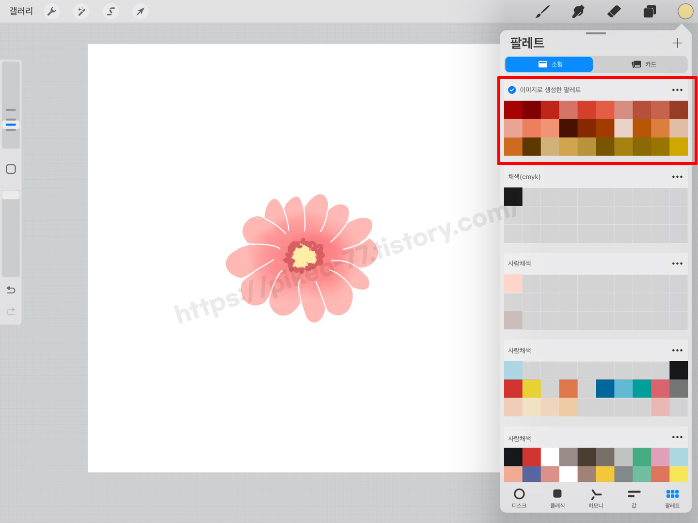Click the Undo arrow on sidebar
This screenshot has height=523, width=698.
coord(11,290)
